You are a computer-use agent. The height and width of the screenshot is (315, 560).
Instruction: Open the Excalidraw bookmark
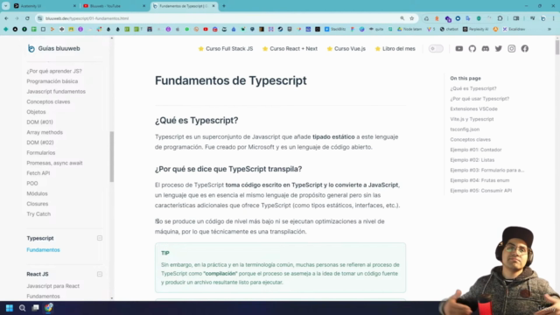(x=514, y=29)
